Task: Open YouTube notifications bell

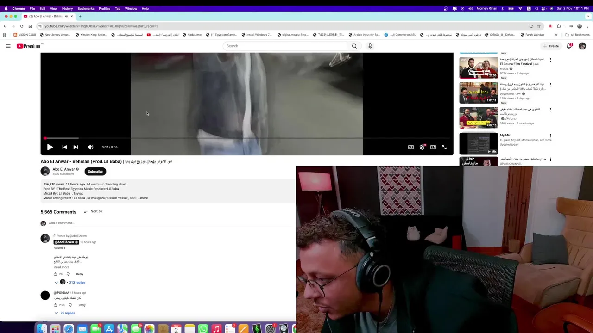Action: tap(569, 46)
